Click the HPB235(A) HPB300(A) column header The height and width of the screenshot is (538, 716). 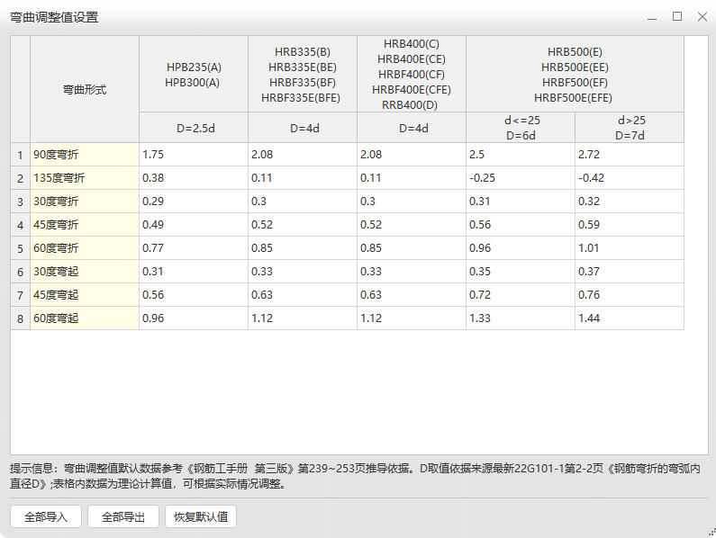tap(194, 75)
